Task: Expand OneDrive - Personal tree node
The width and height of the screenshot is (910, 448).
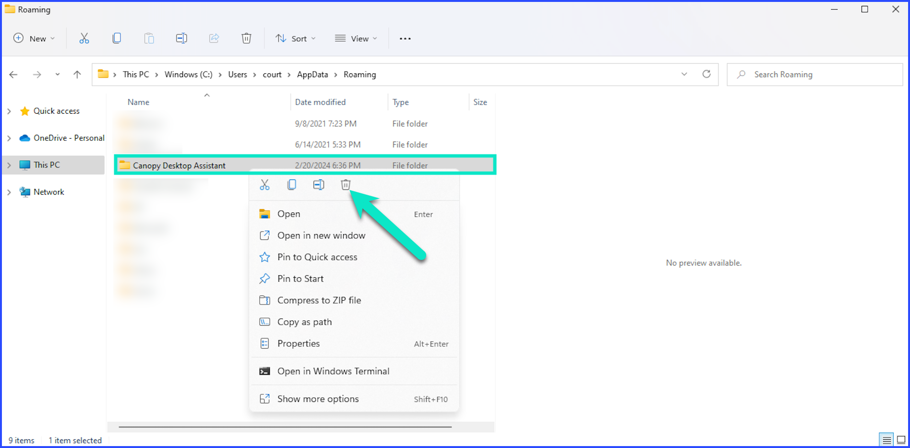Action: (x=9, y=138)
